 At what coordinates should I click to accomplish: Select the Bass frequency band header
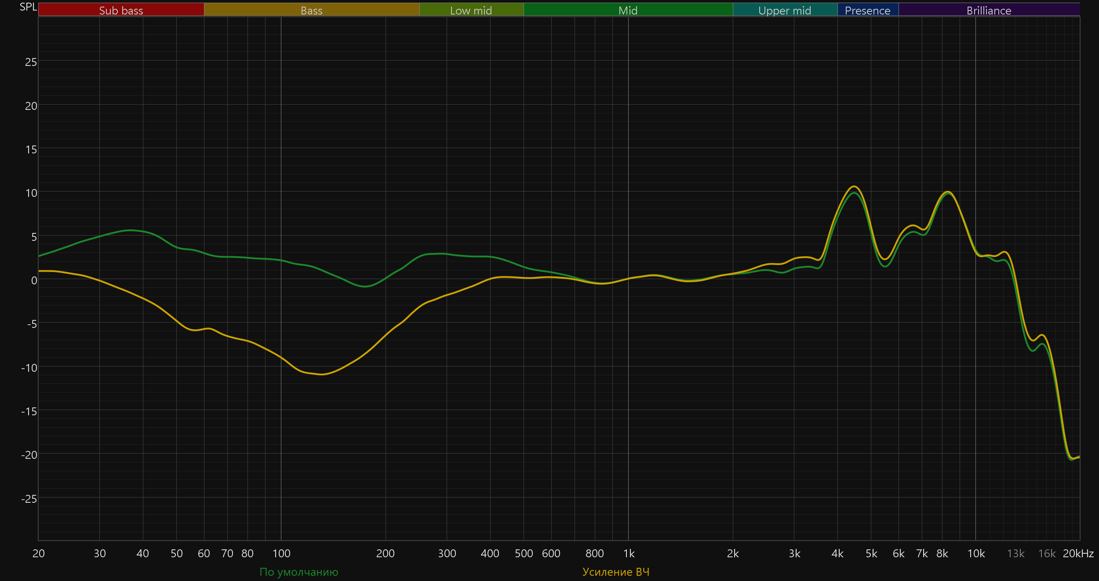pos(311,10)
